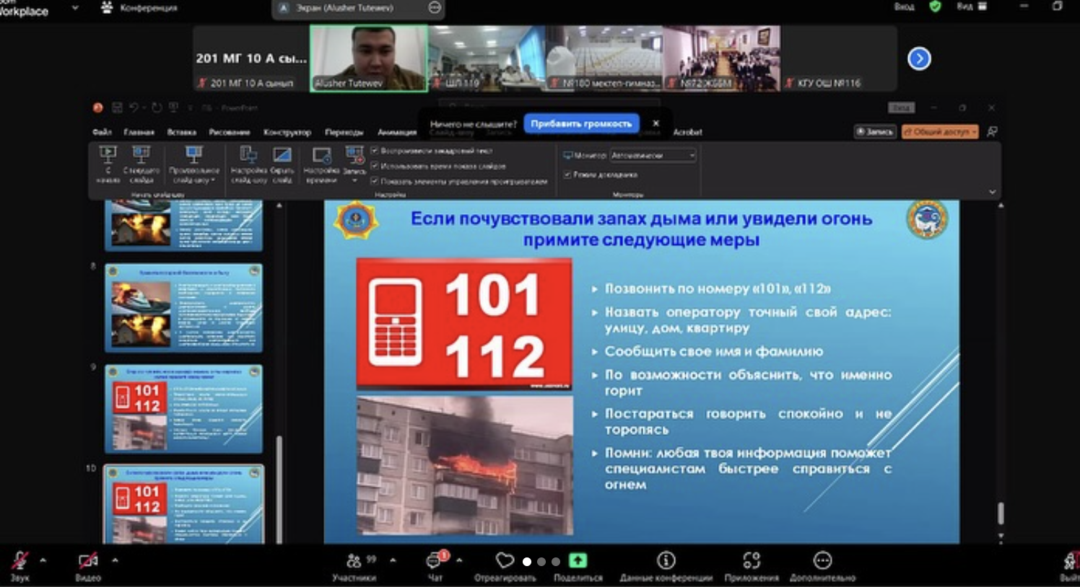Switch to the Вставка ribbon tab

click(181, 133)
